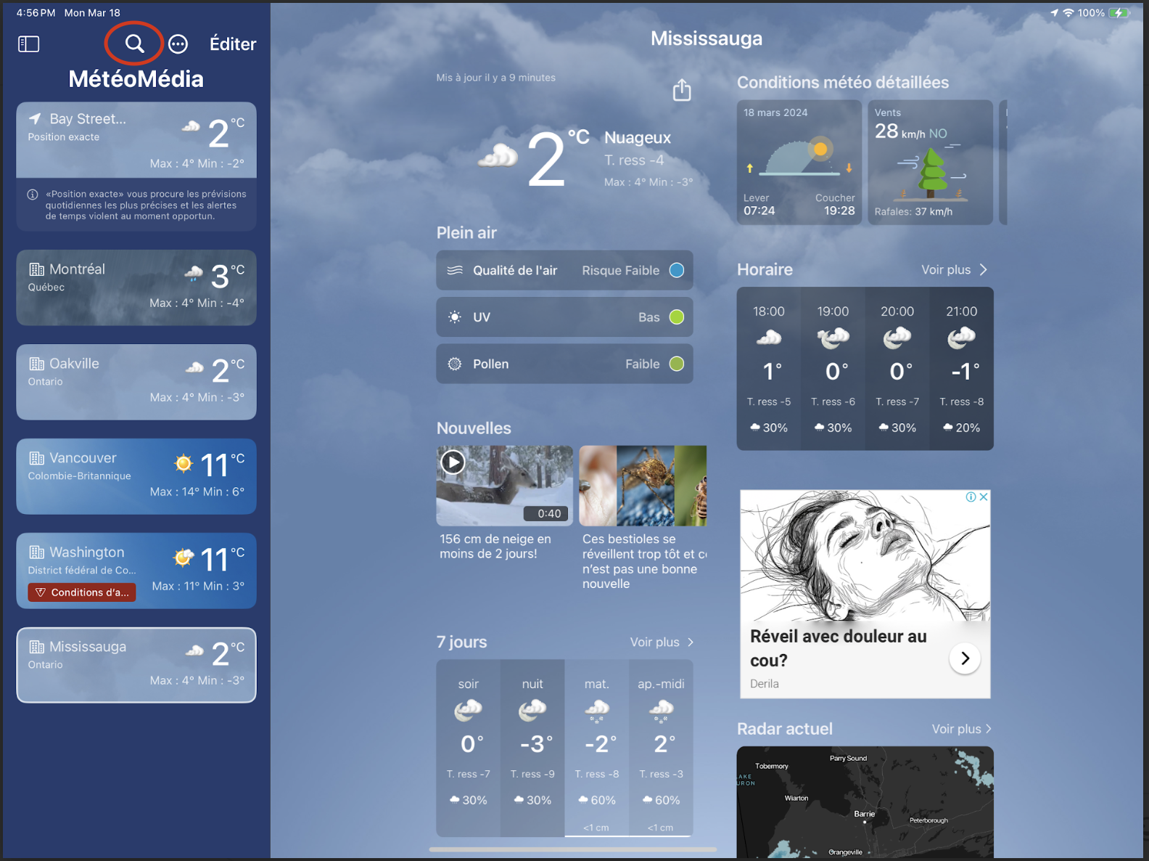This screenshot has height=861, width=1149.
Task: Tap the location services arrow in status bar
Action: (x=1054, y=13)
